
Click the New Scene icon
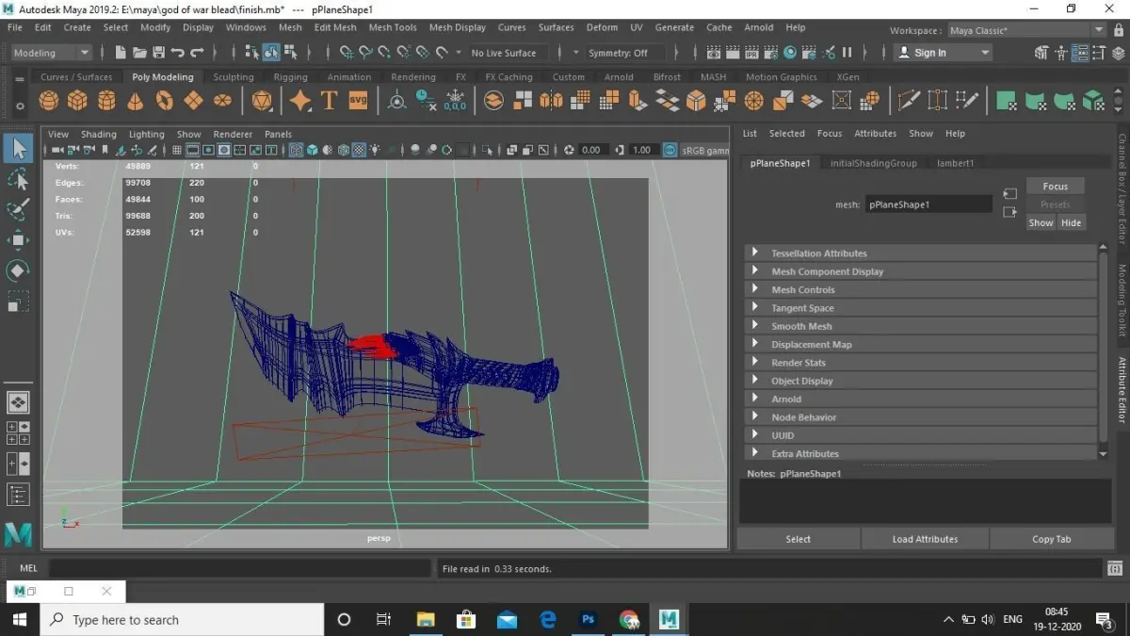(x=121, y=53)
